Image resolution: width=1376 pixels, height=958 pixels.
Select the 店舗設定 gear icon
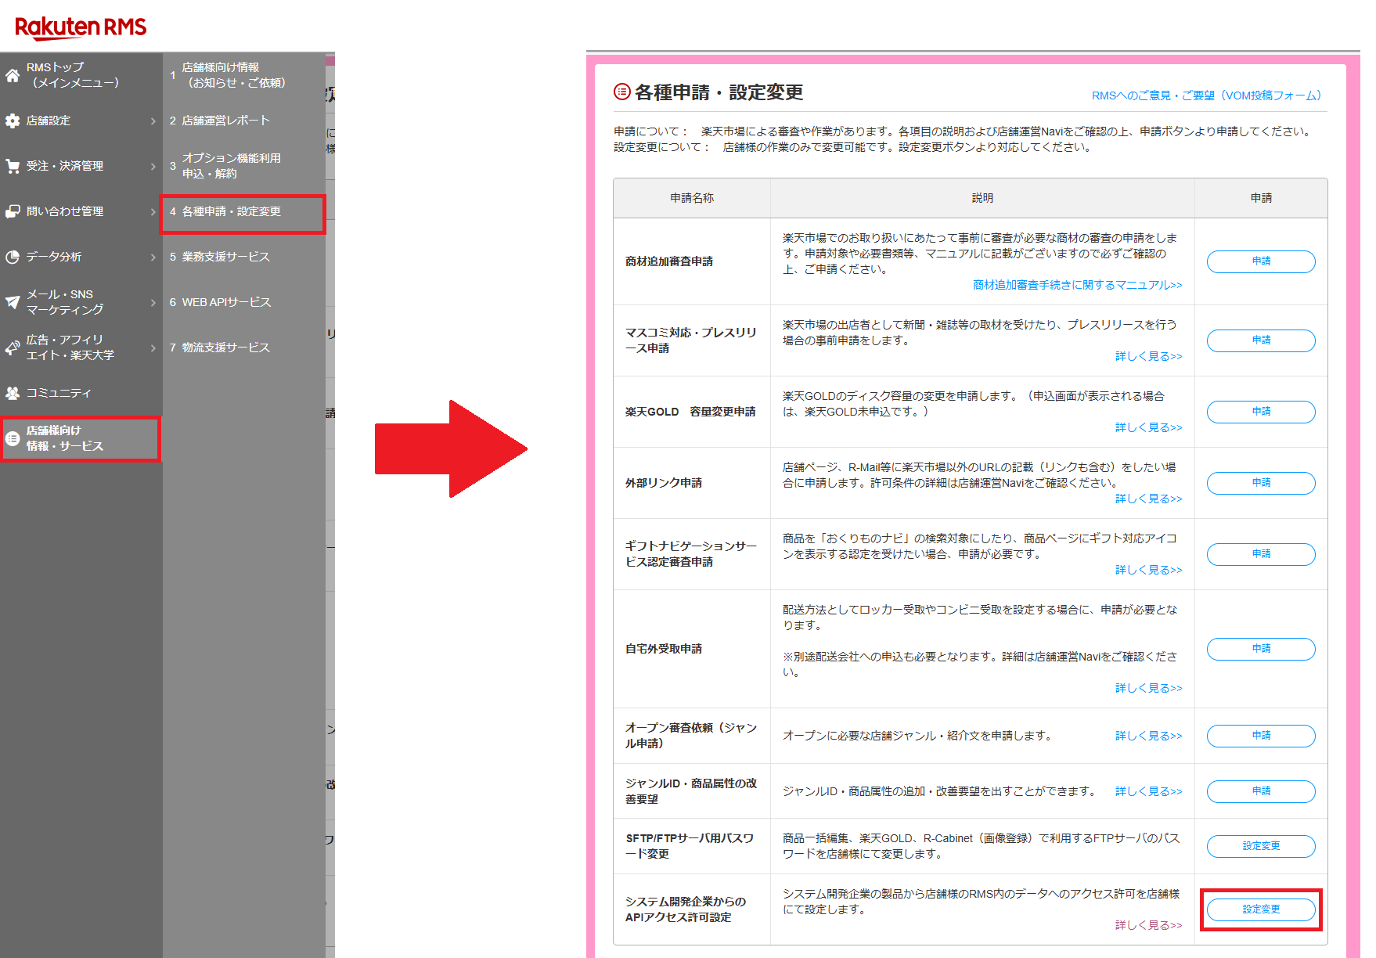click(x=11, y=121)
